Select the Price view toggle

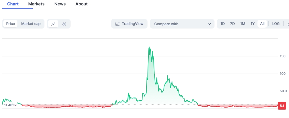[x=11, y=24]
